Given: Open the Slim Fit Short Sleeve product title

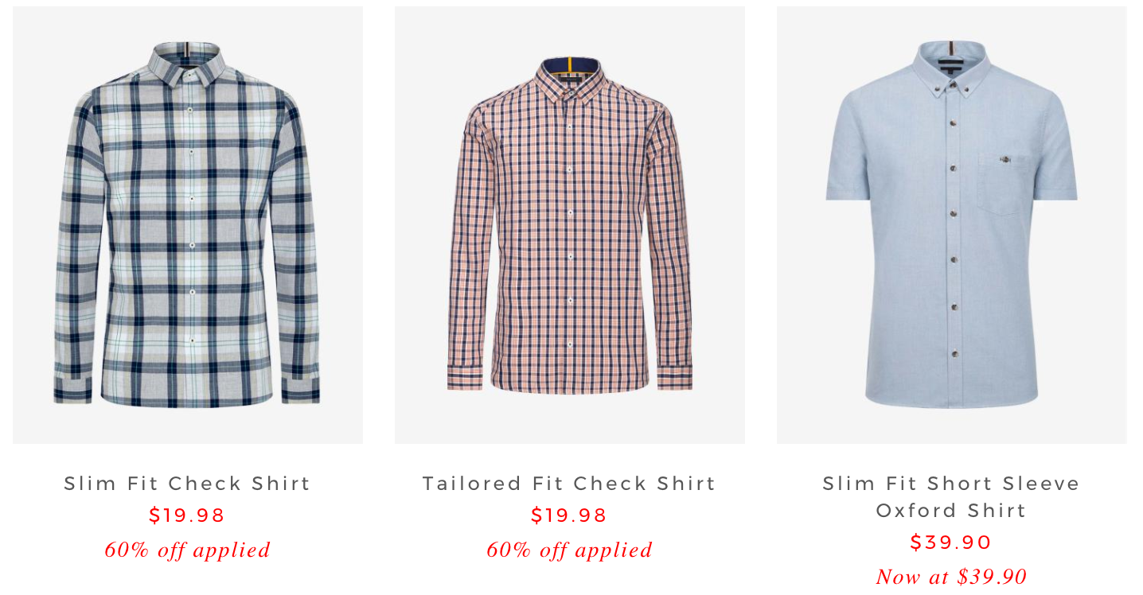Looking at the screenshot, I should pos(952,484).
